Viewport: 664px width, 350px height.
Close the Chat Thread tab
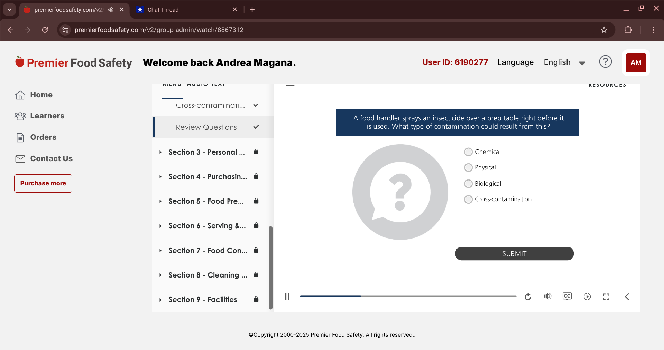[x=235, y=9]
